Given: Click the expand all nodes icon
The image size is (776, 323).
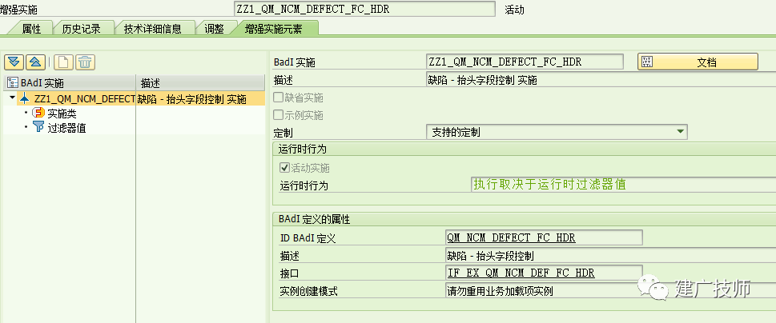Looking at the screenshot, I should (14, 62).
